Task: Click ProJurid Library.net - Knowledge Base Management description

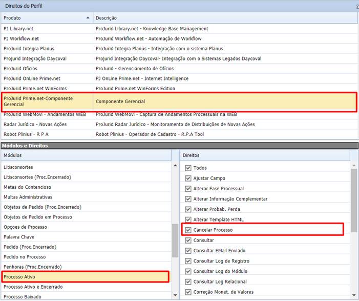Action: [x=152, y=29]
